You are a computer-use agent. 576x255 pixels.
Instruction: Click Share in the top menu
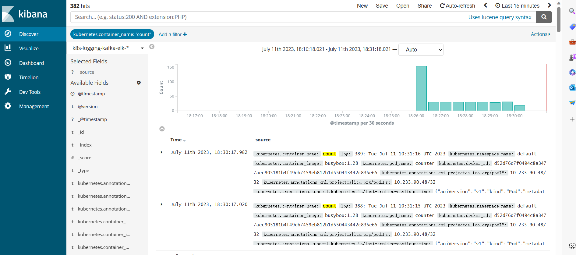(x=425, y=6)
